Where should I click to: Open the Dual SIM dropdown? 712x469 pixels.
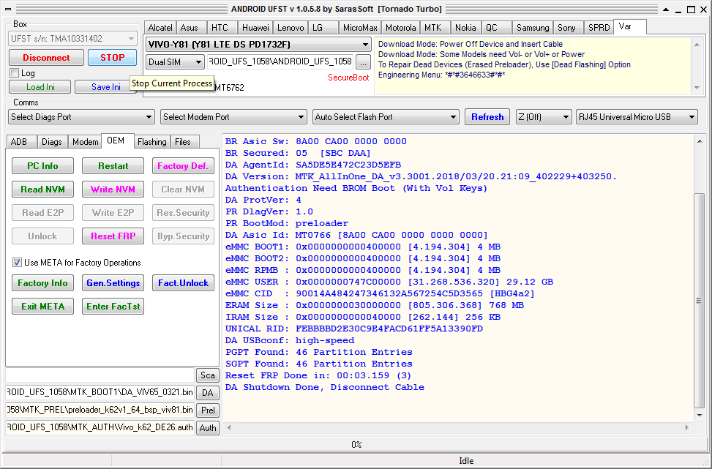175,61
